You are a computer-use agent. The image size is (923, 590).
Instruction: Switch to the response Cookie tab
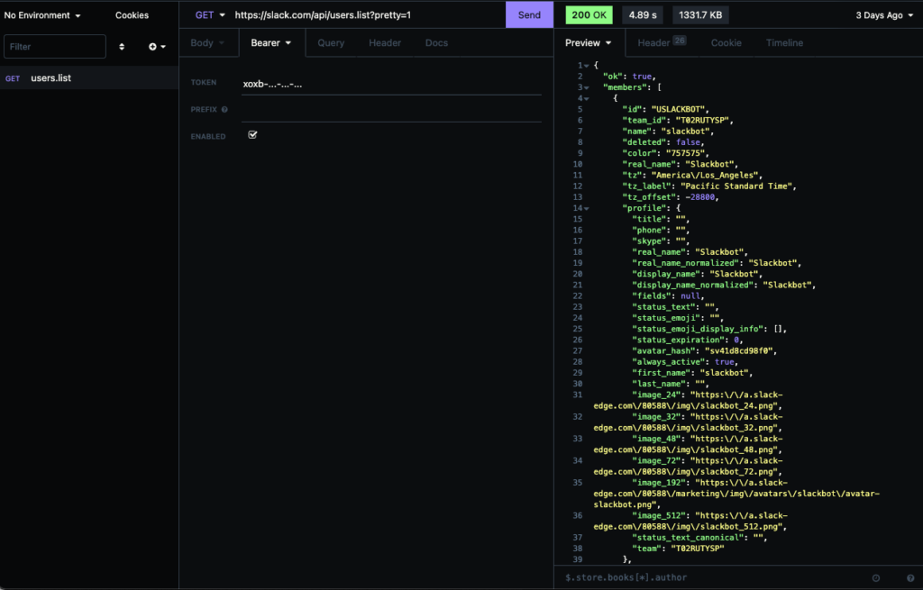(727, 43)
